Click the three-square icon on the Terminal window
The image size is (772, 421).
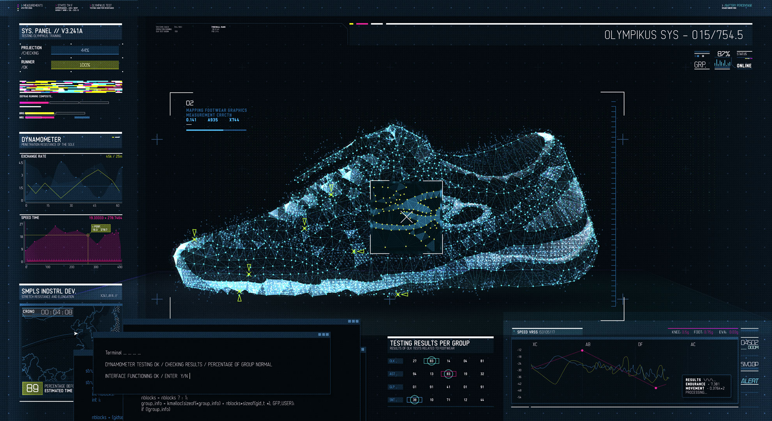pyautogui.click(x=324, y=334)
